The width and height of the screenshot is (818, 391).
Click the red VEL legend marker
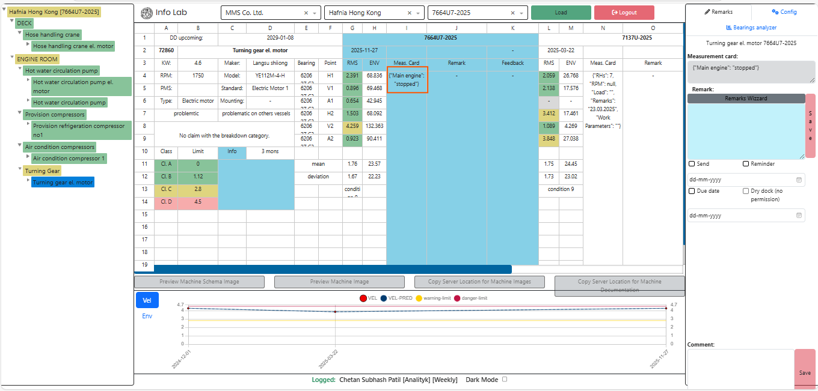coord(363,299)
